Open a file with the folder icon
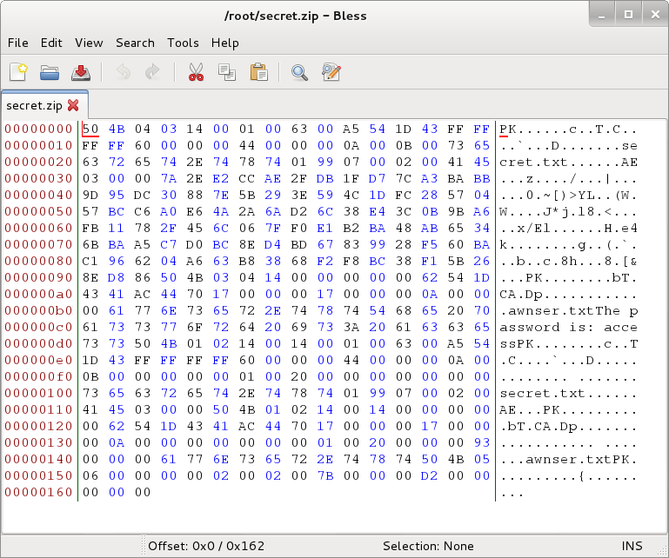669x558 pixels. pos(50,72)
